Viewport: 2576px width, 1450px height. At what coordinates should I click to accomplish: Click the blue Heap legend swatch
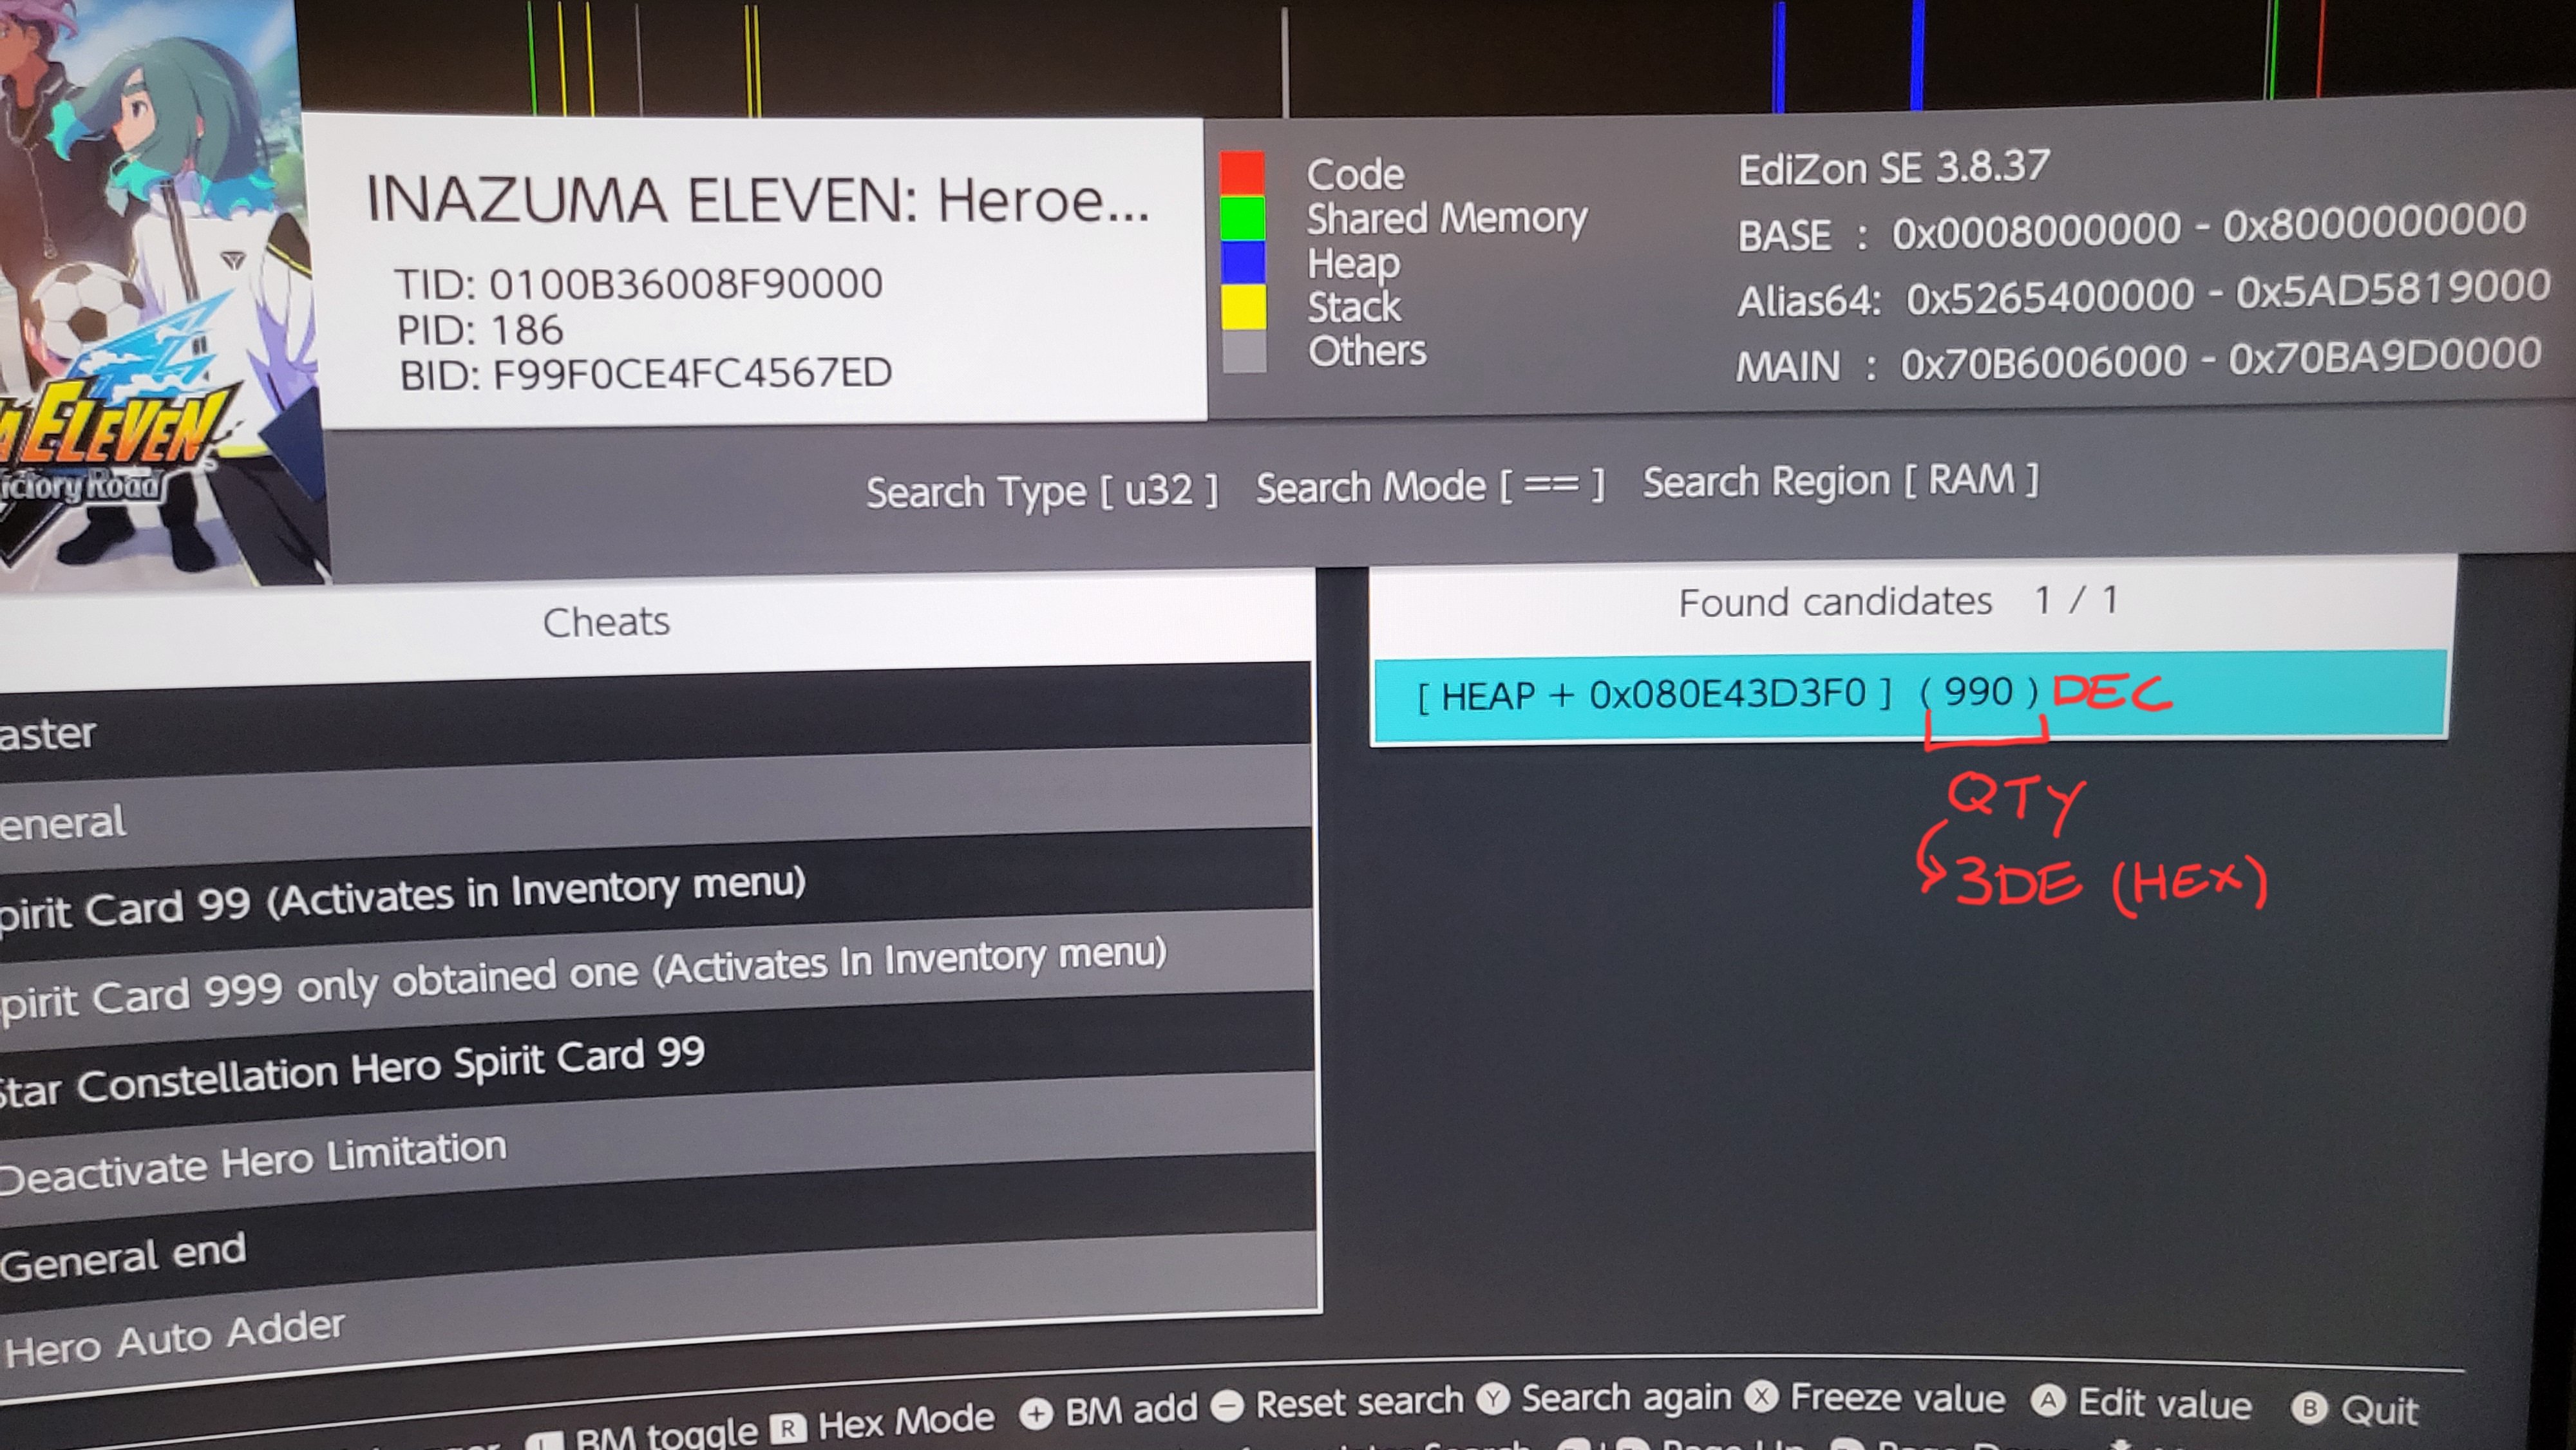pos(1243,262)
